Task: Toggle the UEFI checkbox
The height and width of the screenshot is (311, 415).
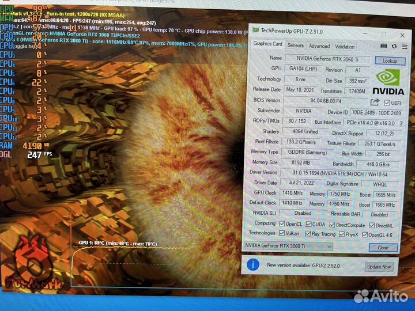Action: point(387,102)
